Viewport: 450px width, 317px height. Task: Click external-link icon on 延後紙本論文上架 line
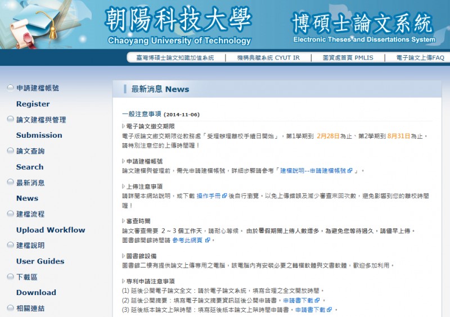tap(330, 310)
